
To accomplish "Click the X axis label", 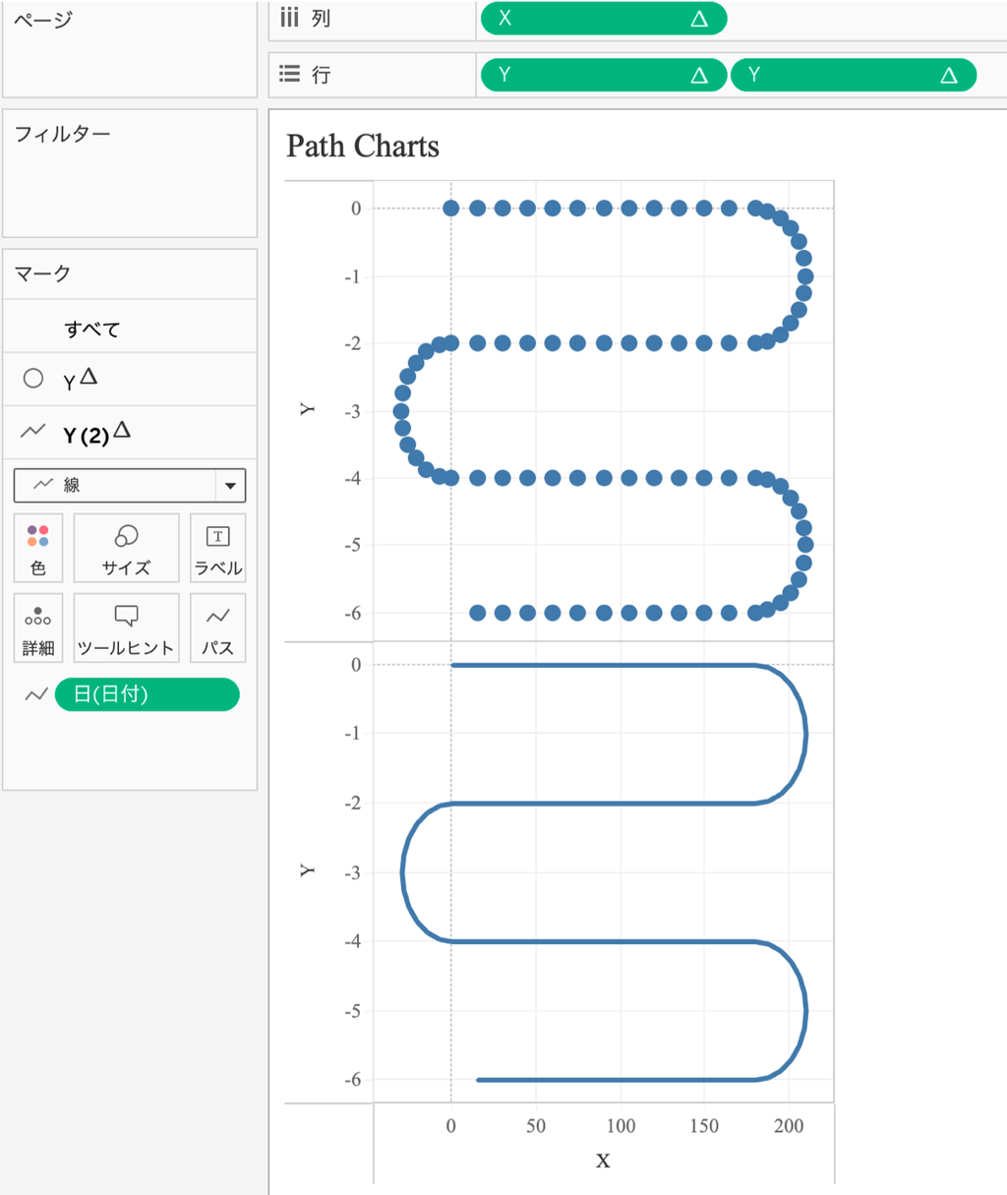I will click(603, 1161).
